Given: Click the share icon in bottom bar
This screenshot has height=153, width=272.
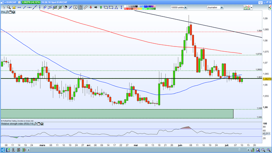Looking at the screenshot, I should click(3, 150).
